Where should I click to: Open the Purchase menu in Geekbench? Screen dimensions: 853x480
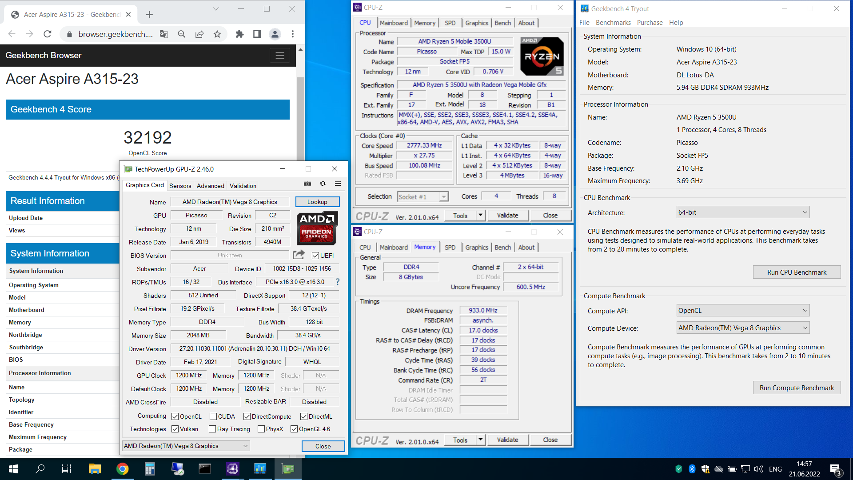click(650, 23)
